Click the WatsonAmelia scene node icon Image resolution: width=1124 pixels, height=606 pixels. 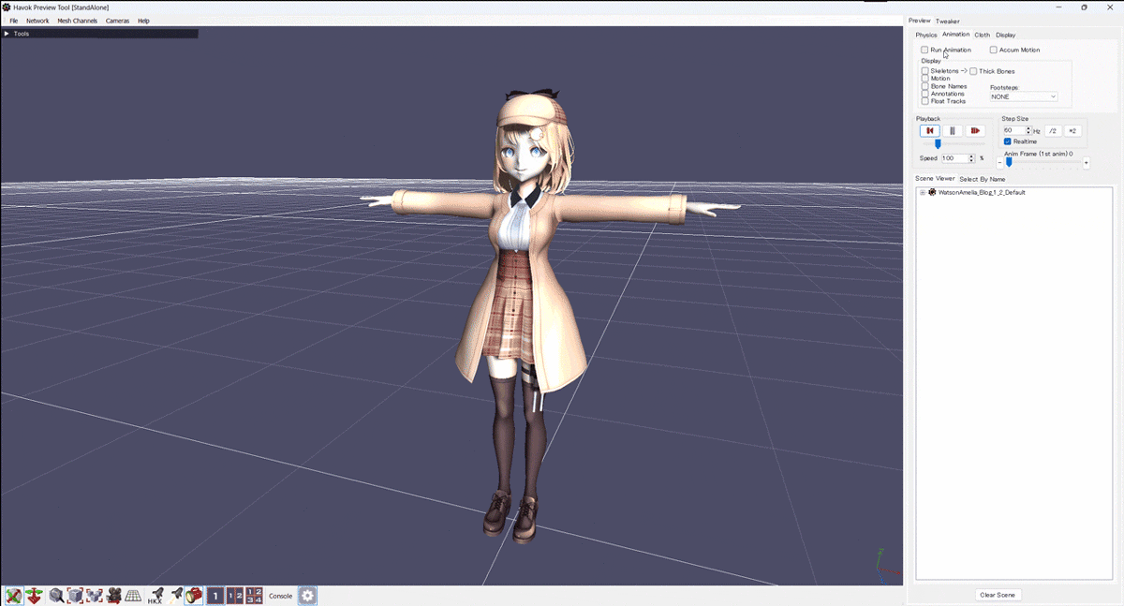(933, 192)
